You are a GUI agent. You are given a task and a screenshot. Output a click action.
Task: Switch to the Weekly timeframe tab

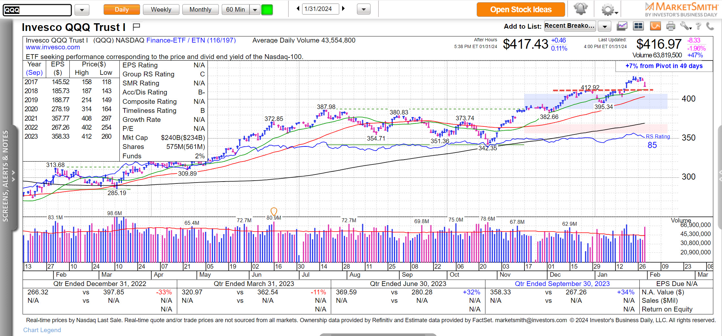[161, 9]
